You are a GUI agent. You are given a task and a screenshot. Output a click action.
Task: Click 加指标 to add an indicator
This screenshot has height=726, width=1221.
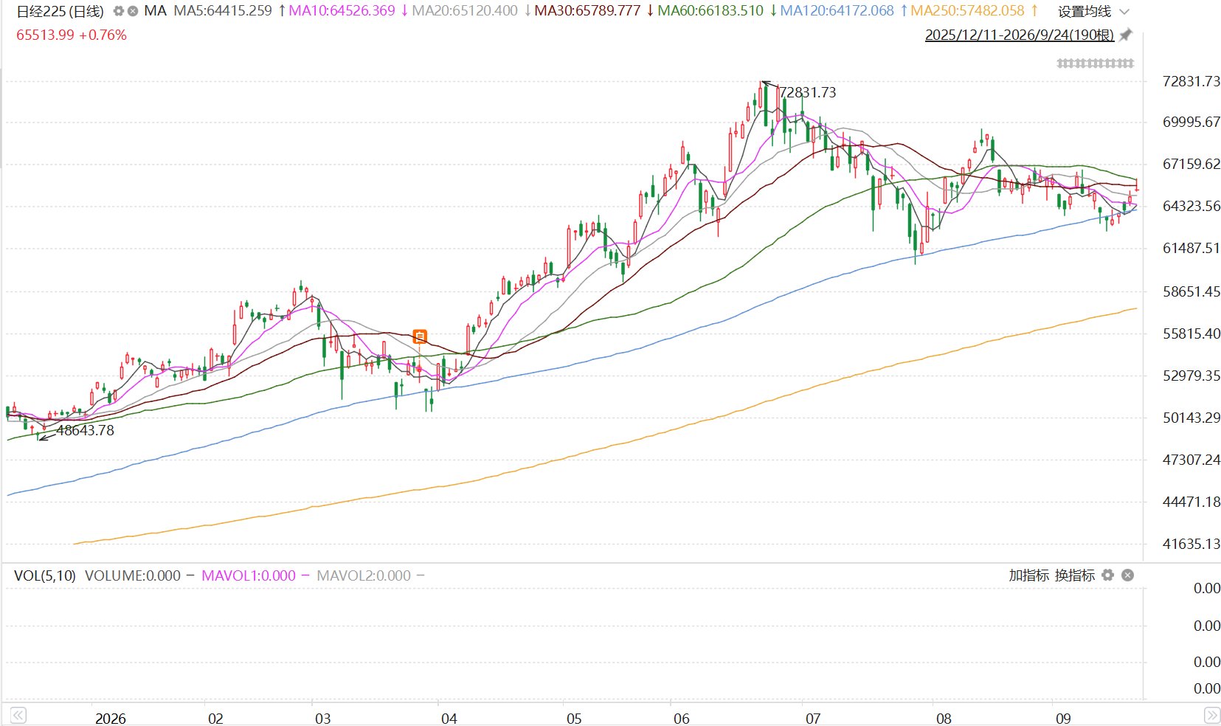click(1028, 575)
